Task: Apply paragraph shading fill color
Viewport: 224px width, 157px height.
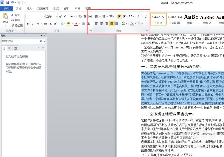Action: [132, 24]
